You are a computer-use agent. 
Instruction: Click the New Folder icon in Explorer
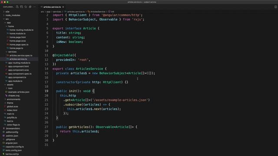point(21,7)
